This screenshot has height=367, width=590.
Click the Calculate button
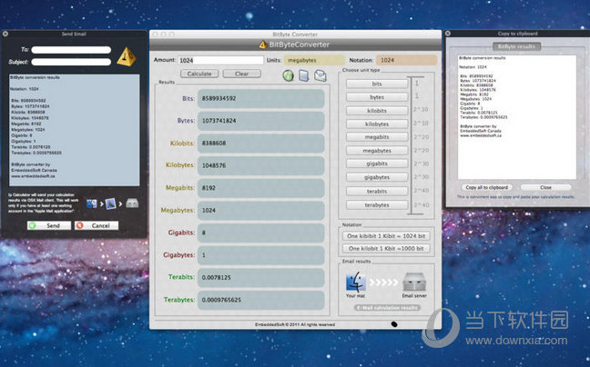(199, 74)
